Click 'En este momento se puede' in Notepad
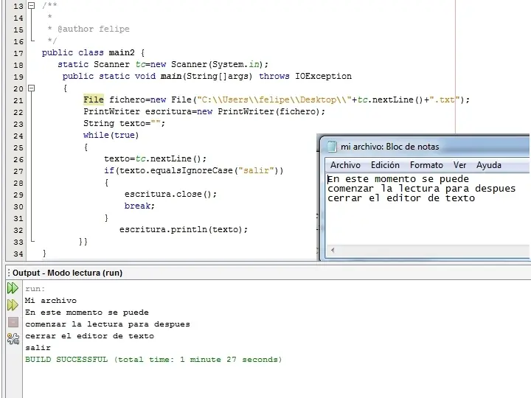Viewport: 531px width, 398px height. point(398,178)
